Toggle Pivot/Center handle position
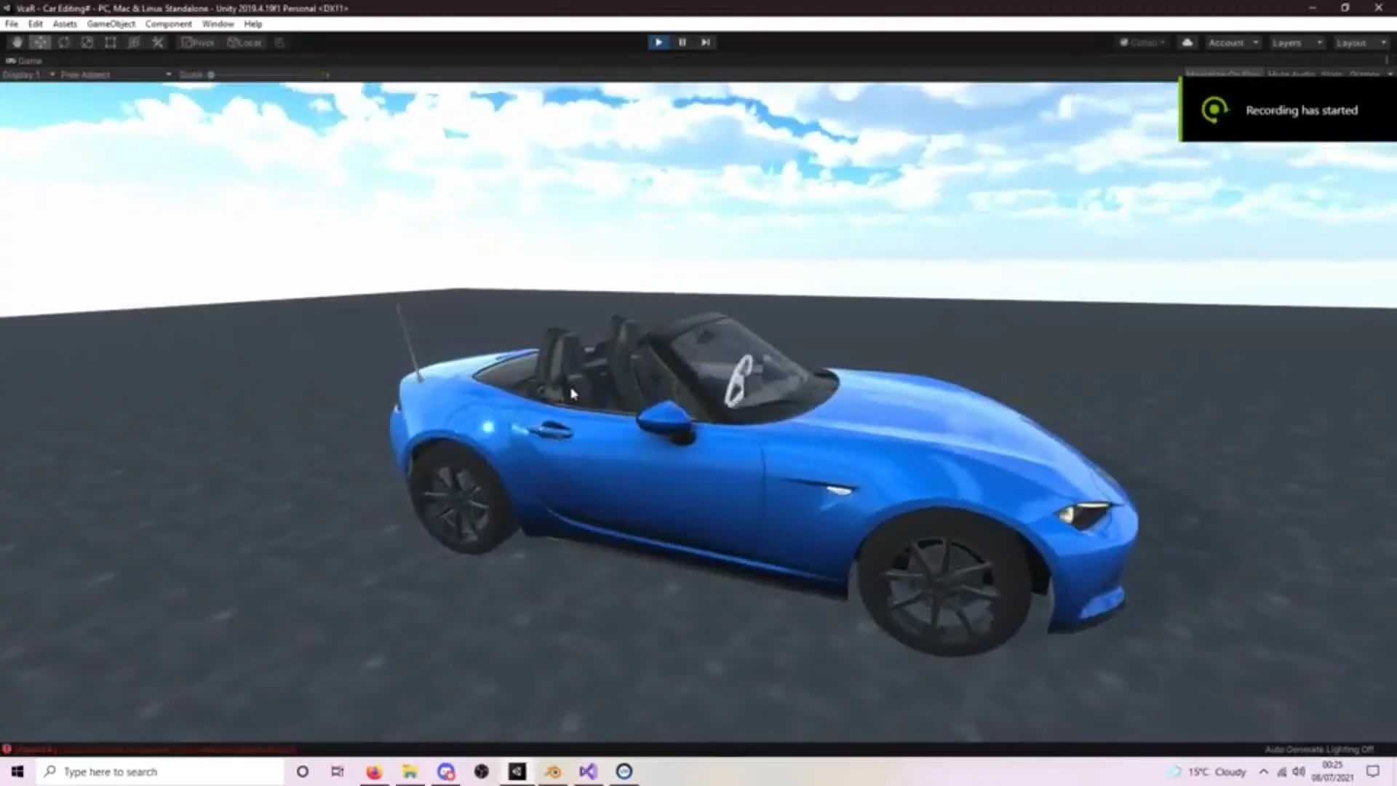Viewport: 1397px width, 786px height. (x=198, y=42)
